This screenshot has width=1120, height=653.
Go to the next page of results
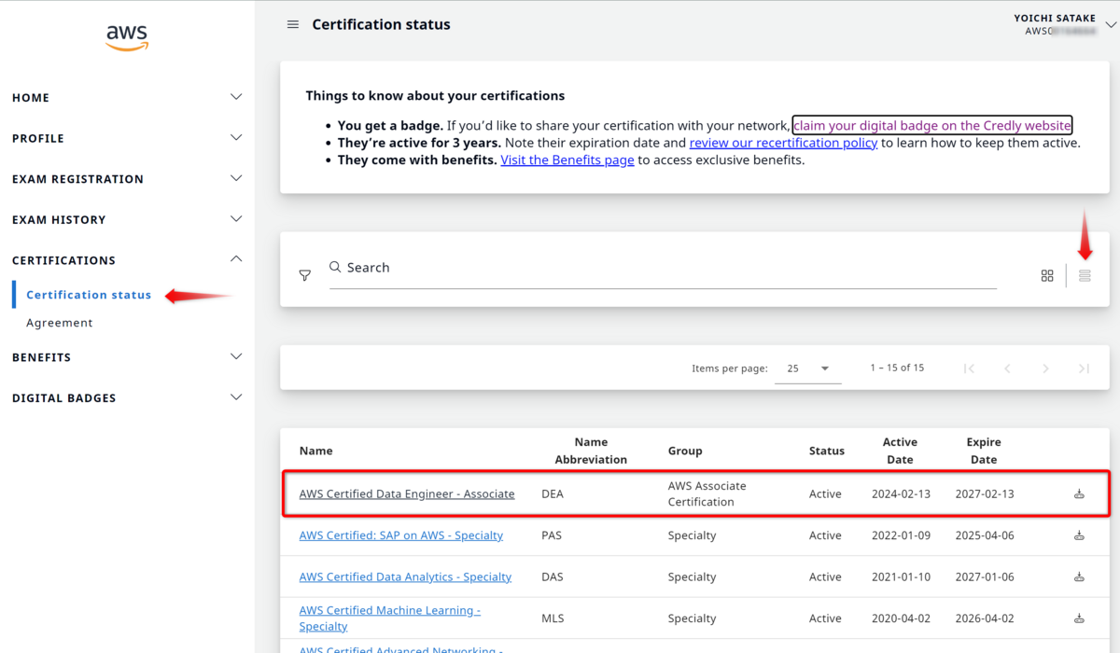click(1045, 368)
